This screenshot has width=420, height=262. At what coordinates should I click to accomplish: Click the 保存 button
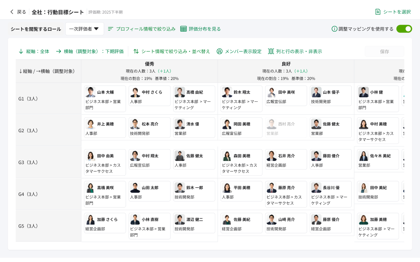(x=385, y=52)
